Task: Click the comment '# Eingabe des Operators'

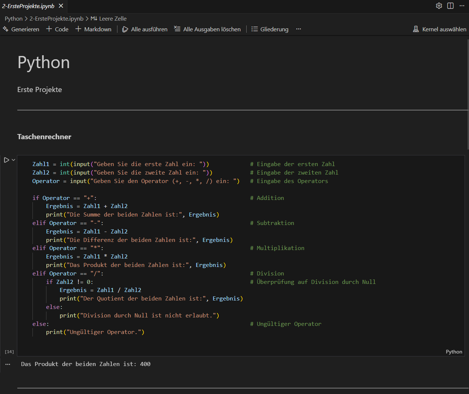Action: pos(289,181)
